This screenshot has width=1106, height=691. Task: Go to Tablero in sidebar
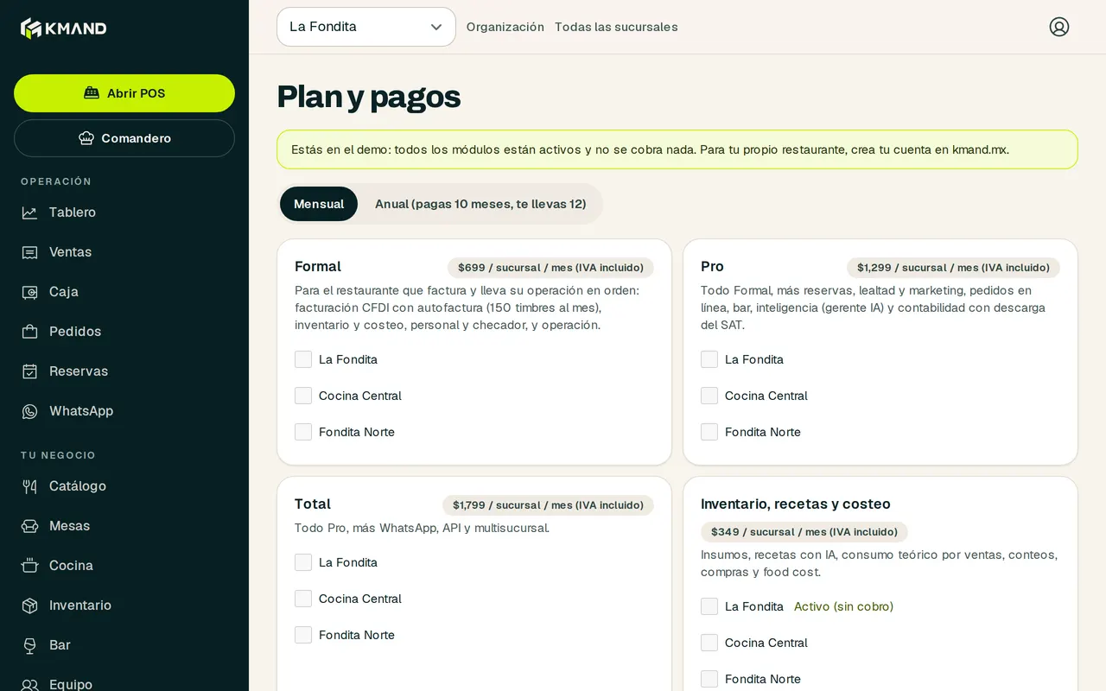tap(73, 212)
